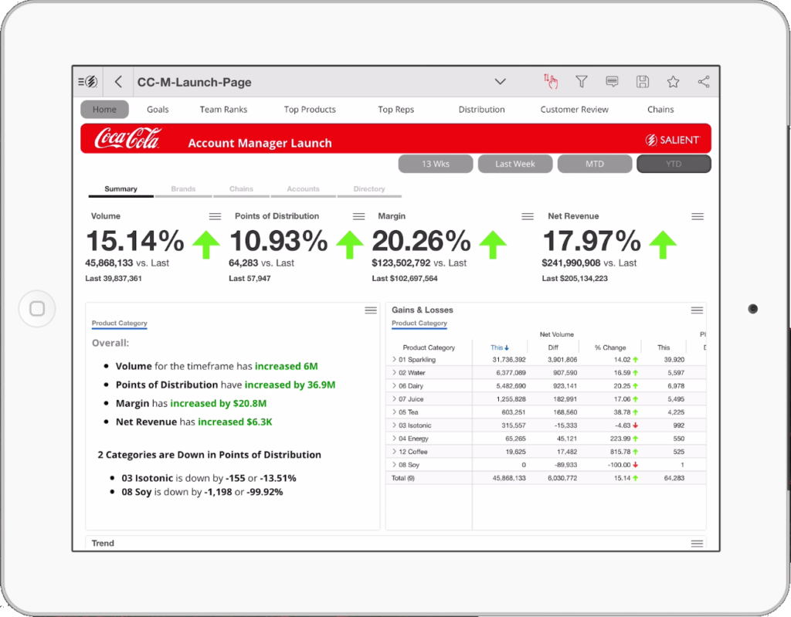Open the Salient main menu icon

pyautogui.click(x=88, y=82)
